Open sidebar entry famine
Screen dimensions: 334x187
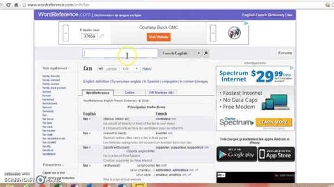click(x=46, y=92)
